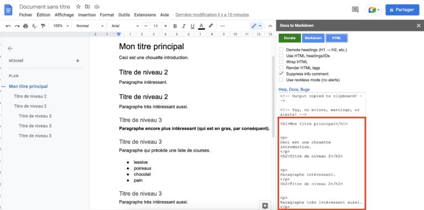Image resolution: width=424 pixels, height=210 pixels.
Task: Open font family dropdown
Action: [125, 26]
